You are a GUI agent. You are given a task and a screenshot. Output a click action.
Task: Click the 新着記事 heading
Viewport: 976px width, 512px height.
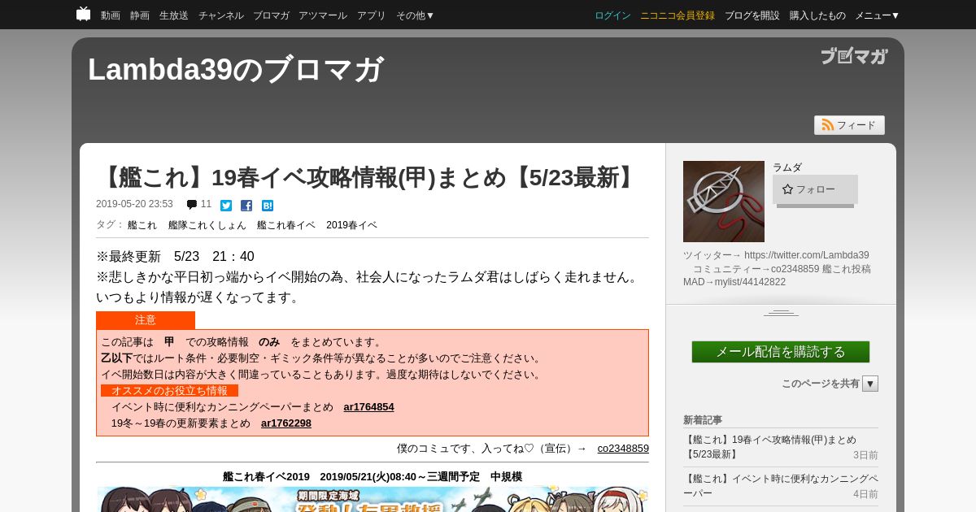pyautogui.click(x=703, y=420)
